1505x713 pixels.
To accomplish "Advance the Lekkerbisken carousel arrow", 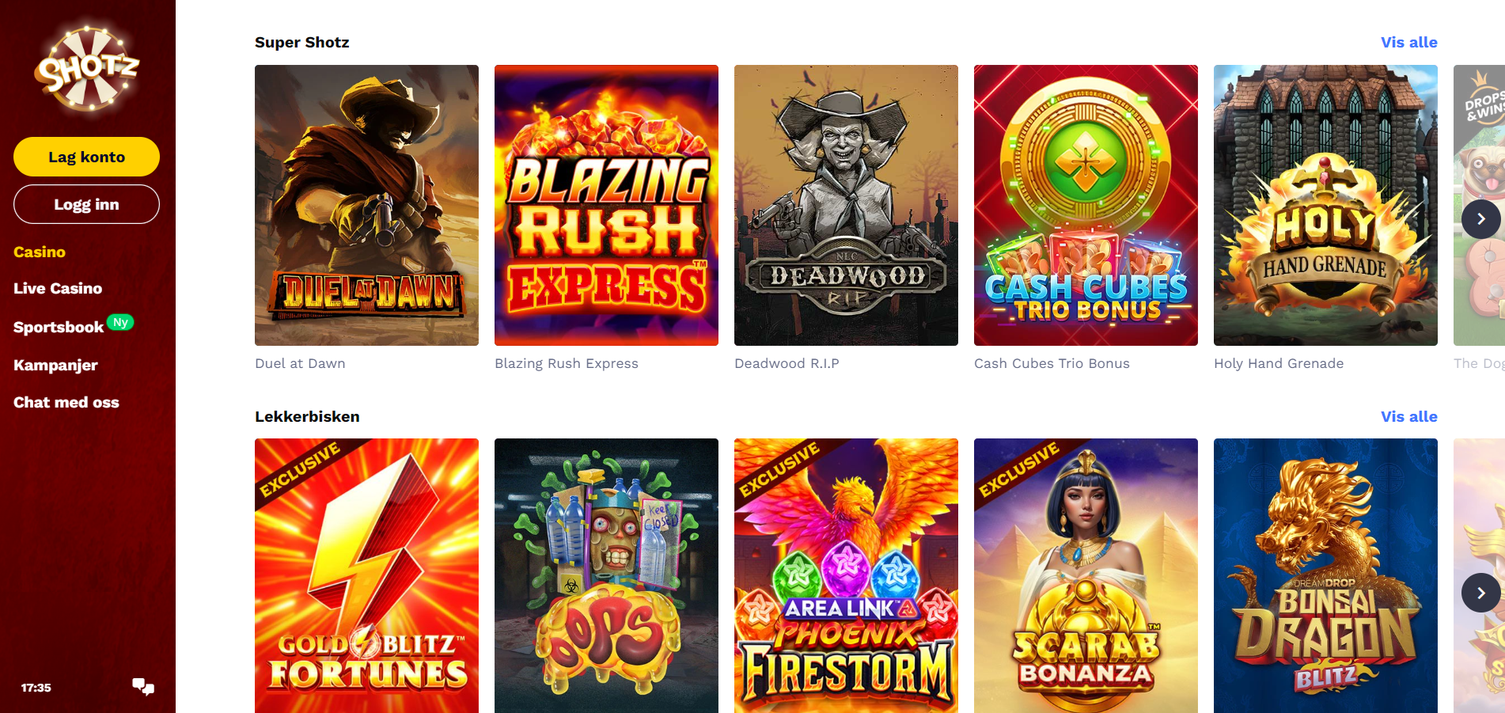I will (x=1480, y=593).
